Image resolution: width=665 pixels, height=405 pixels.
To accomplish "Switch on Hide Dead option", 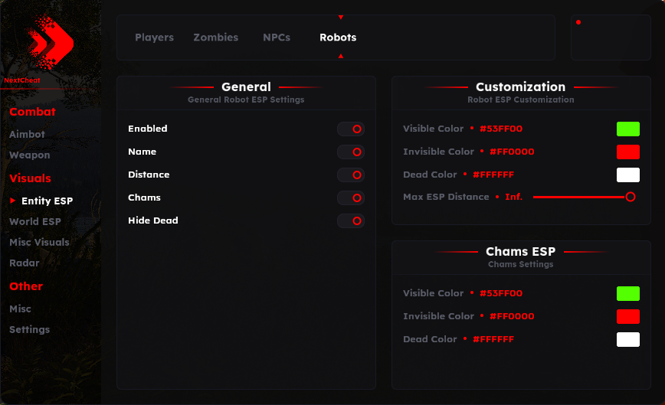I will (x=351, y=220).
